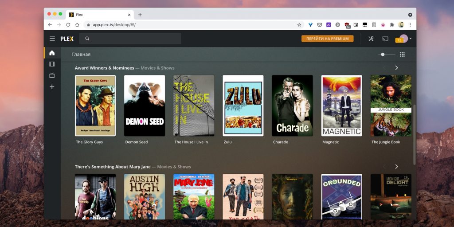This screenshot has width=454, height=227.
Task: Open the Zulu poster
Action: coord(243,106)
